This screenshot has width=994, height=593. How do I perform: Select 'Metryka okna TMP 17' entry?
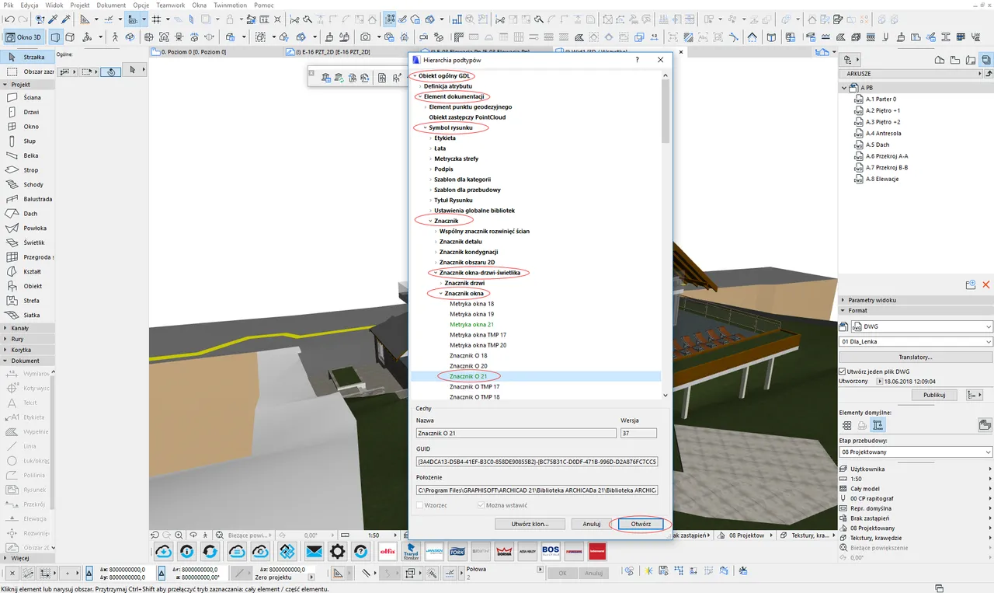478,335
